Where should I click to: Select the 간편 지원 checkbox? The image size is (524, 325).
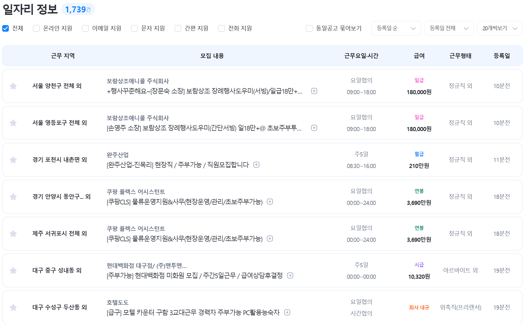tap(178, 28)
